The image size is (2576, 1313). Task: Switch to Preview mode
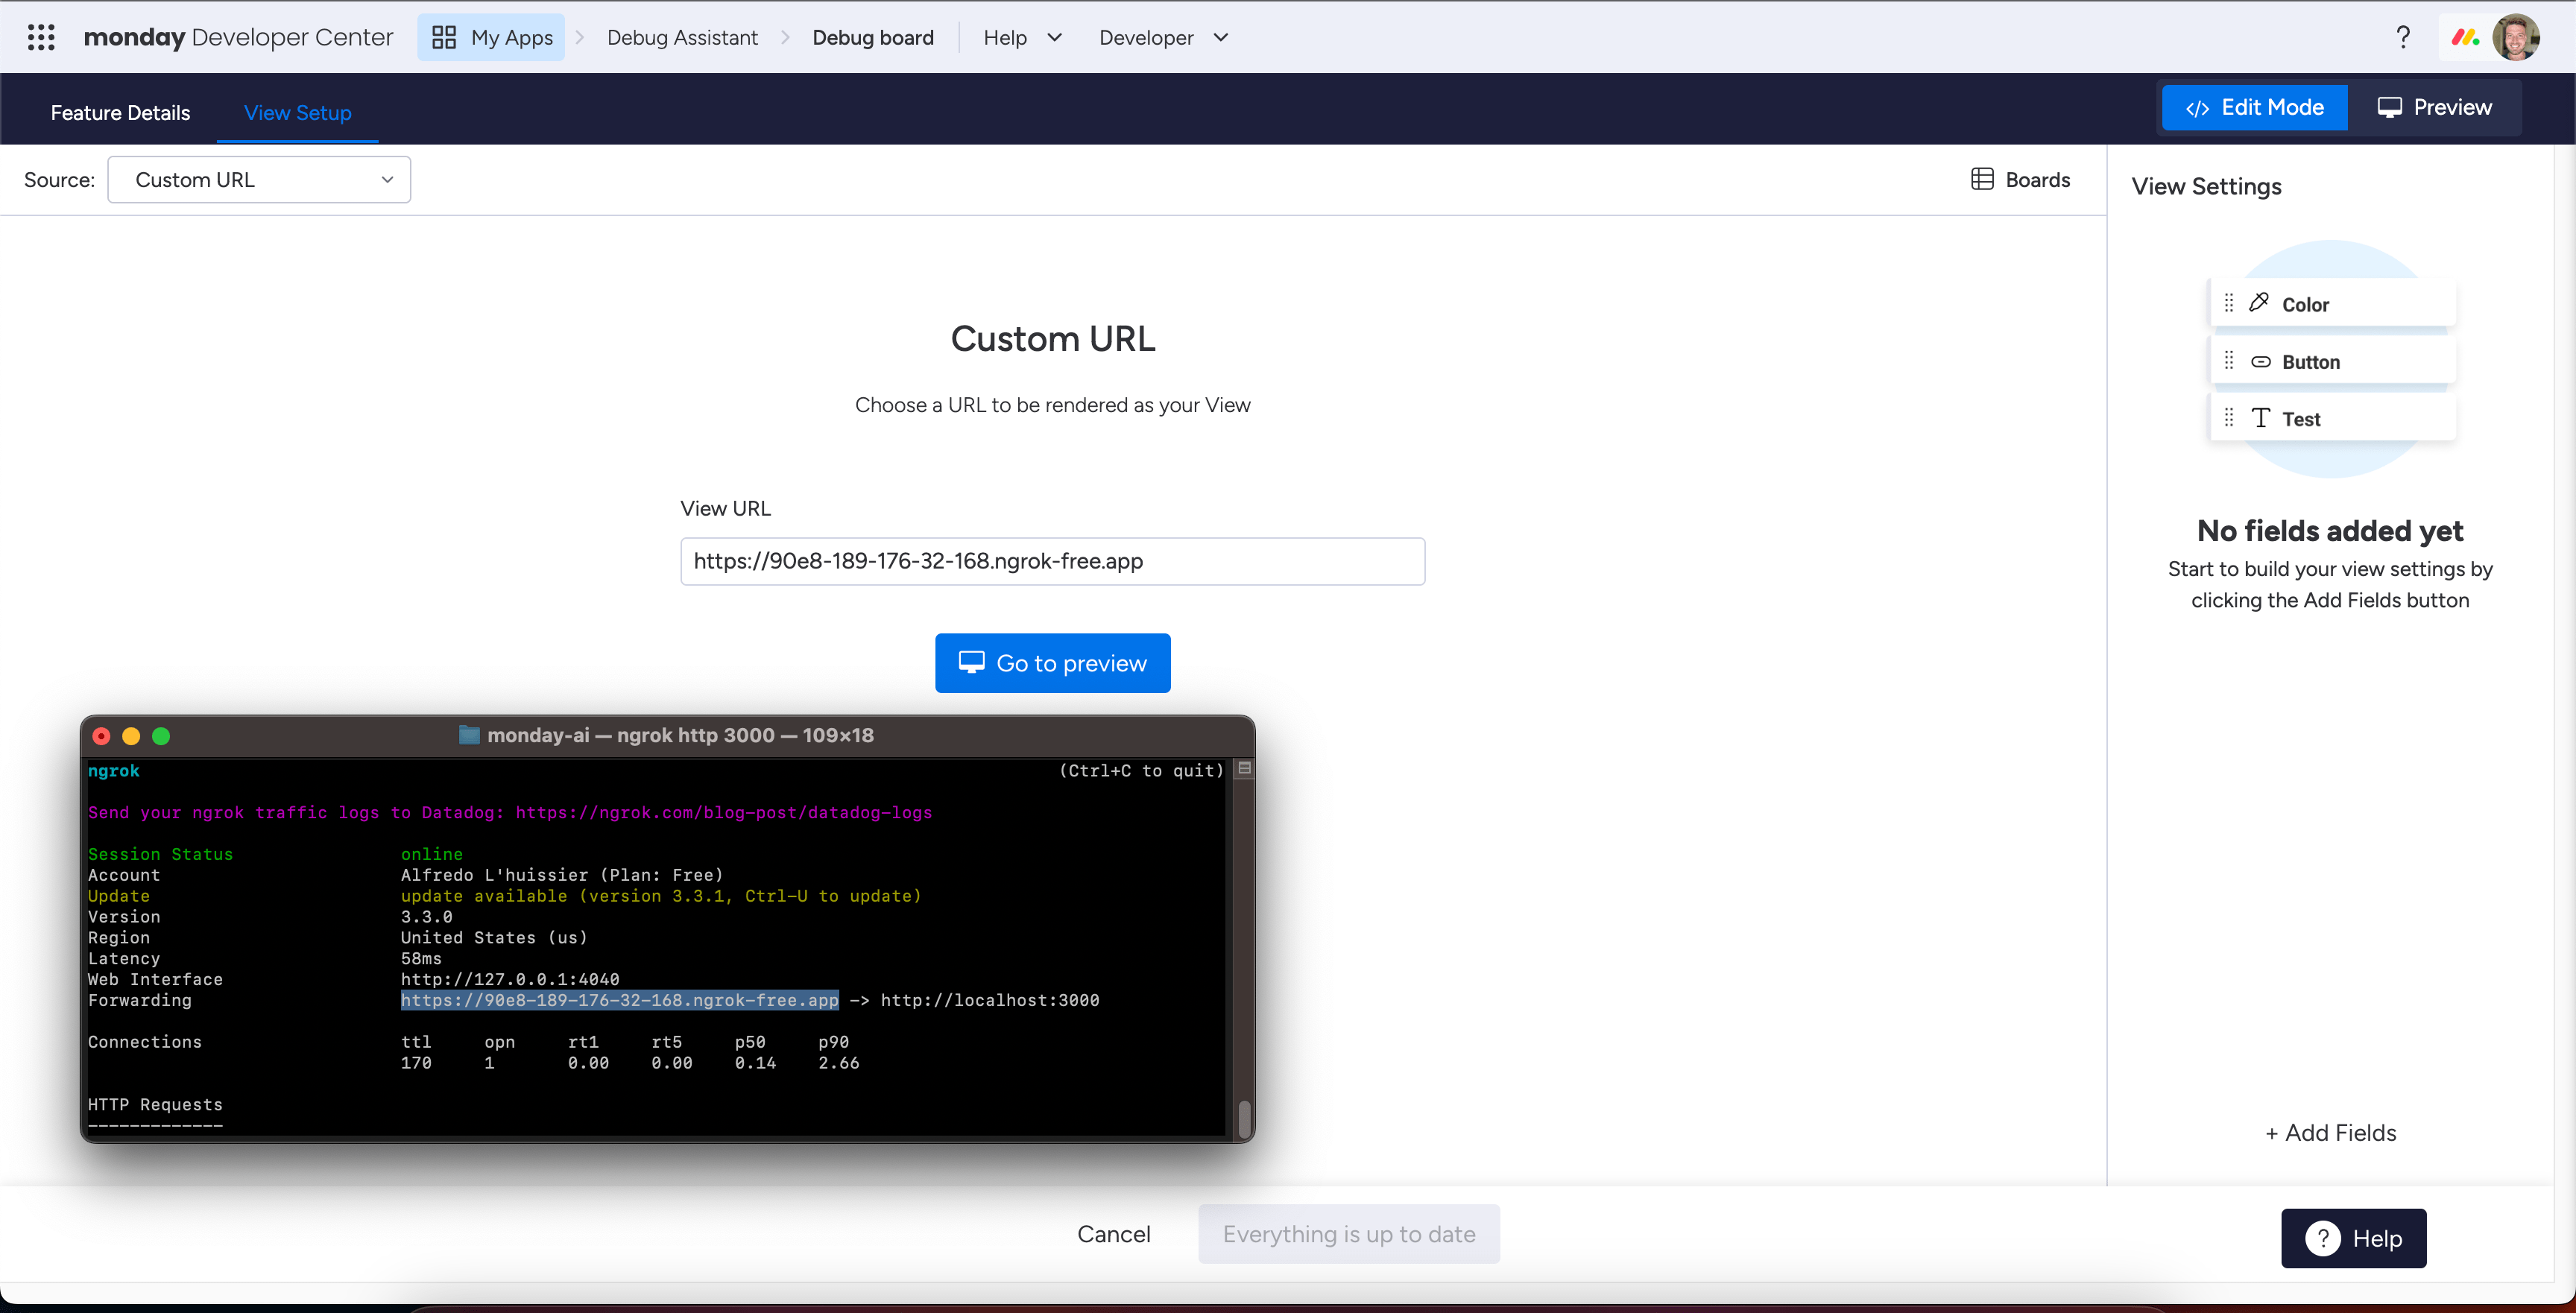[2434, 107]
